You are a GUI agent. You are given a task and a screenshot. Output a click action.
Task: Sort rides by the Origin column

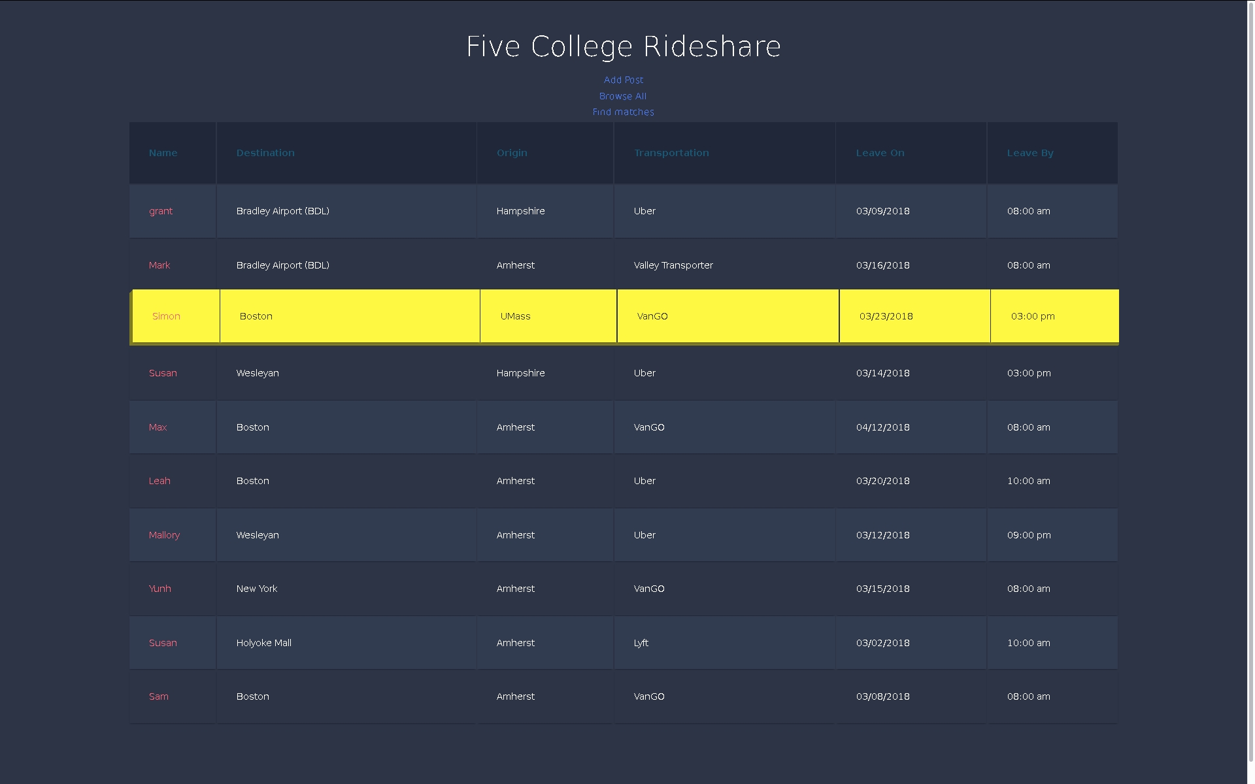pos(512,152)
